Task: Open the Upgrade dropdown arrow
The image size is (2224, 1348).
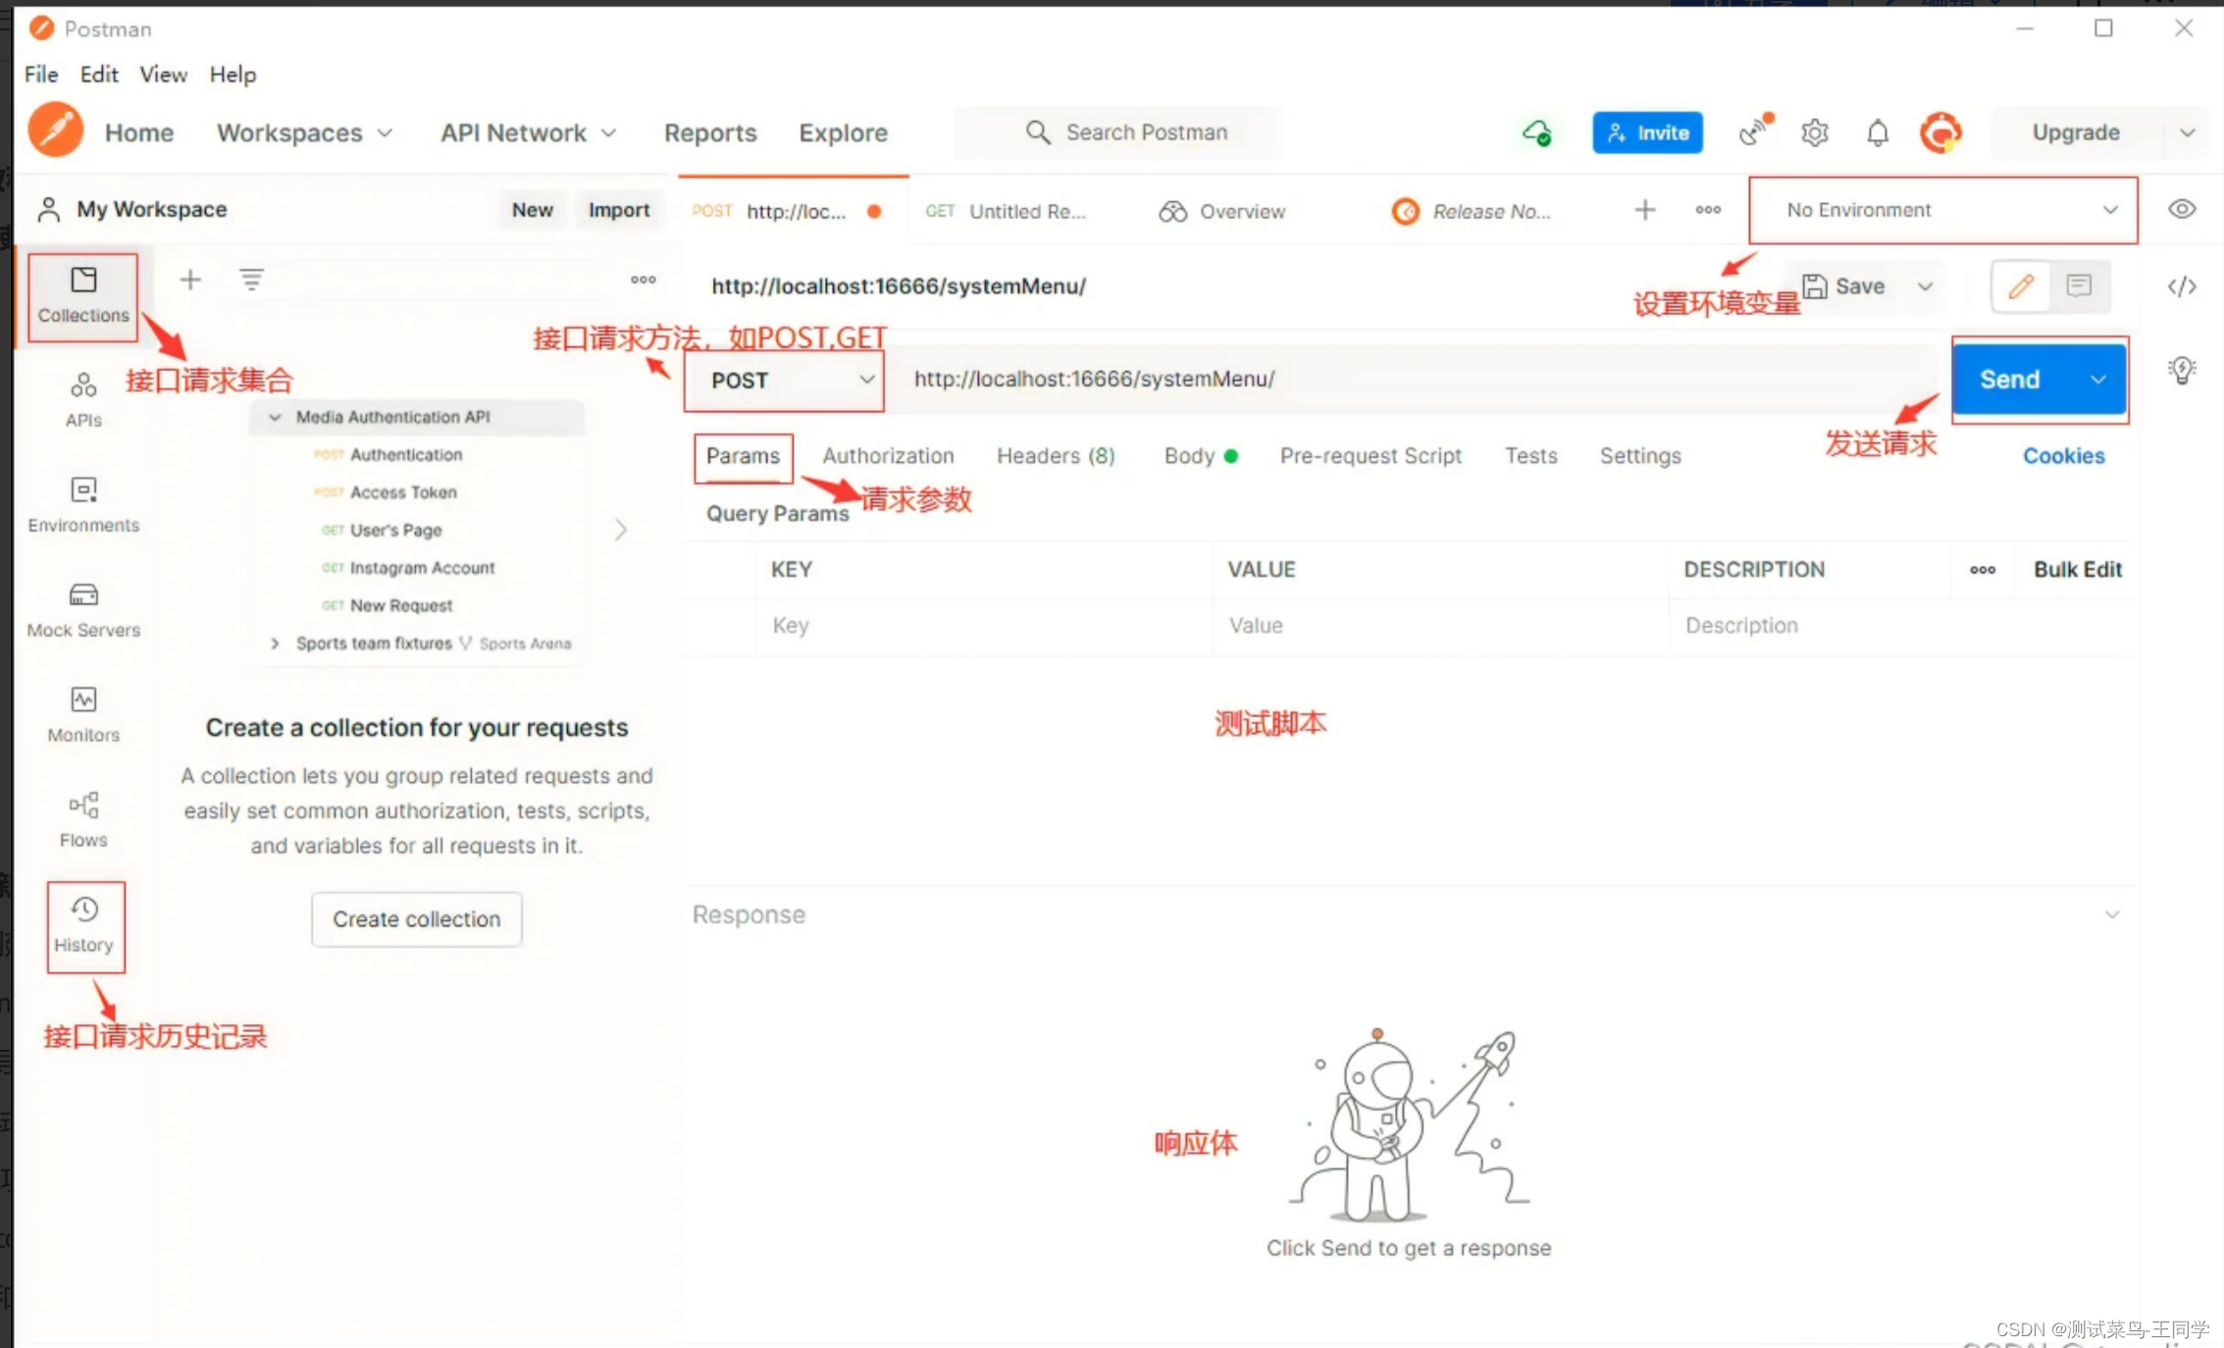Action: click(2188, 132)
